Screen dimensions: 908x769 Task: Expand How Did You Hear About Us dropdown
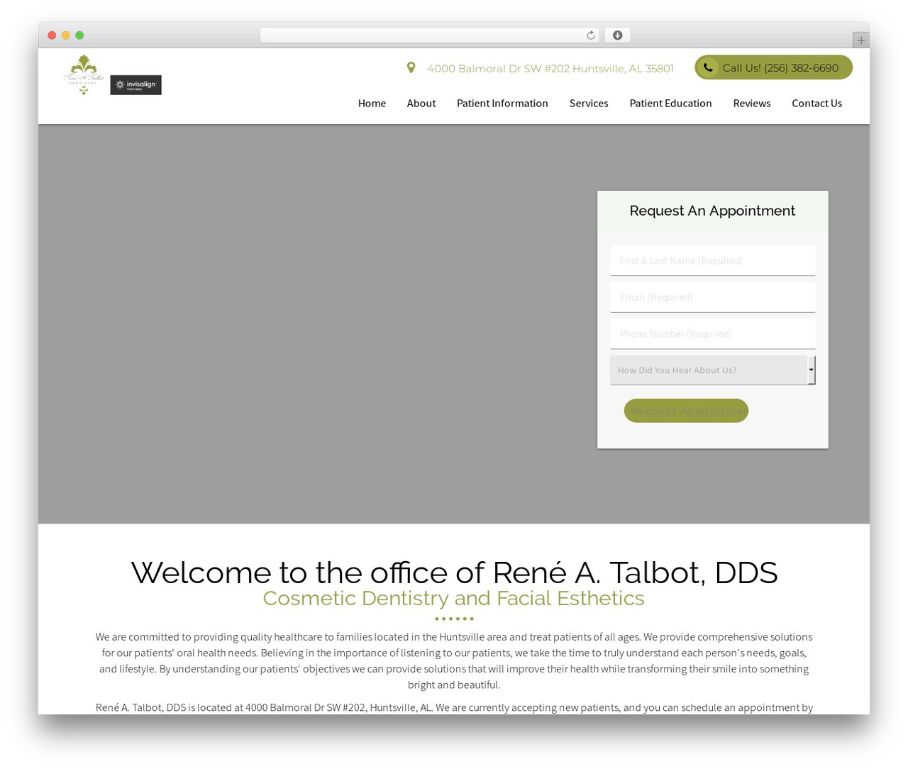point(713,370)
